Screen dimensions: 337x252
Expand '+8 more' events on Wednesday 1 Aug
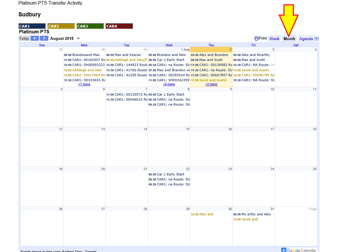click(169, 84)
